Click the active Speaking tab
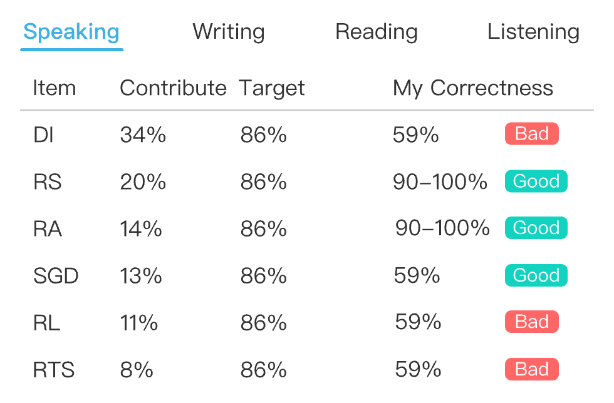The width and height of the screenshot is (614, 403). click(x=71, y=32)
